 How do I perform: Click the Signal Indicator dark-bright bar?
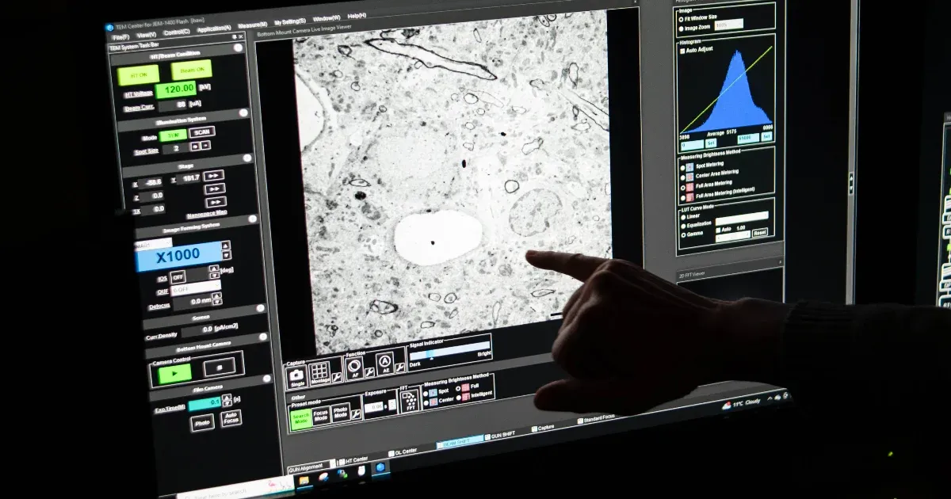point(449,349)
